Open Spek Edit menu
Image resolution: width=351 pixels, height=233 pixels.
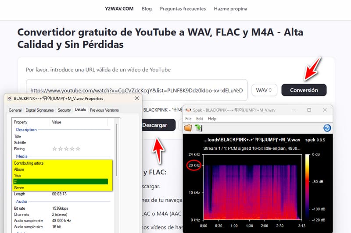point(200,119)
